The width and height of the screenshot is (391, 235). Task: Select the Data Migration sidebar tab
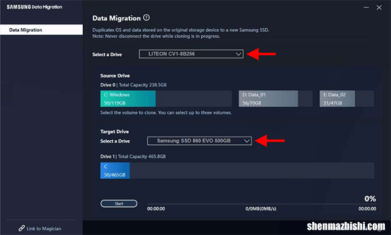[x=41, y=30]
